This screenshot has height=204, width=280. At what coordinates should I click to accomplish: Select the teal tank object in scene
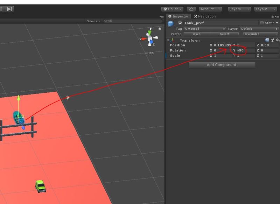18,117
